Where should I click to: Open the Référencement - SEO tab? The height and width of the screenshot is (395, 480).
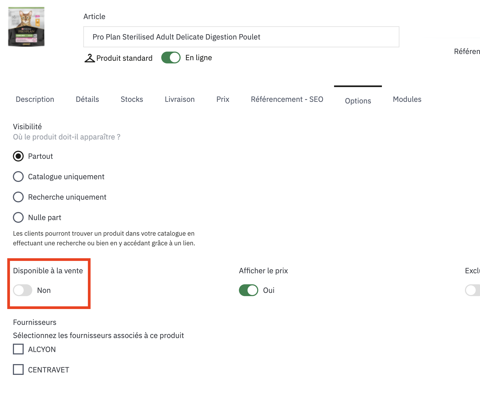tap(287, 99)
